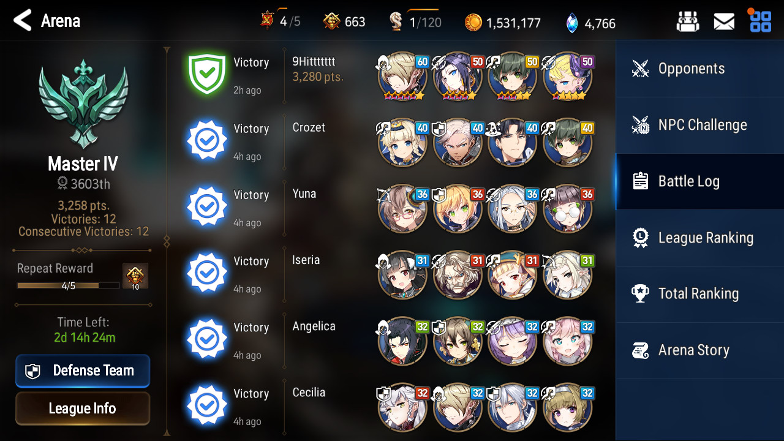
Task: Open the friends group icon
Action: coord(688,22)
